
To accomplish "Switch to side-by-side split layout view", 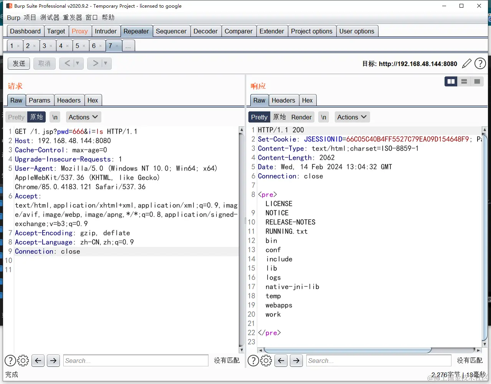I will click(x=451, y=81).
